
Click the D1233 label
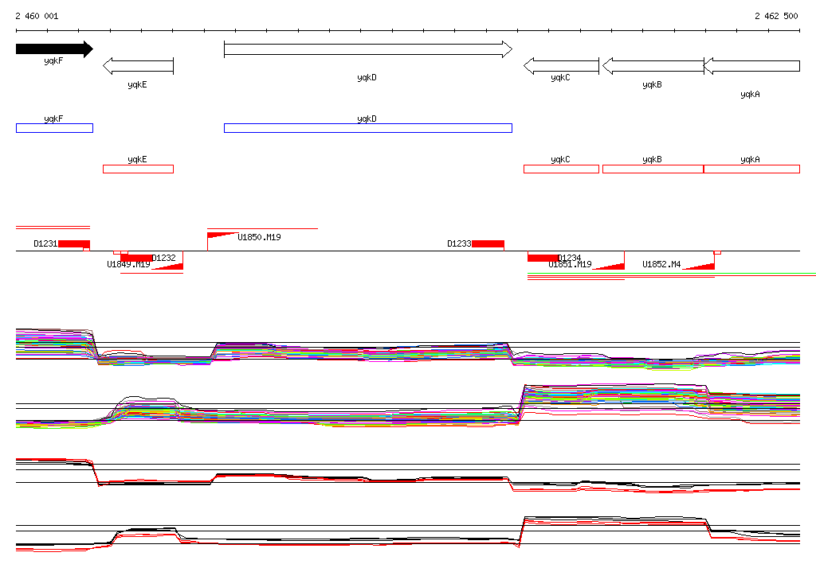(459, 243)
